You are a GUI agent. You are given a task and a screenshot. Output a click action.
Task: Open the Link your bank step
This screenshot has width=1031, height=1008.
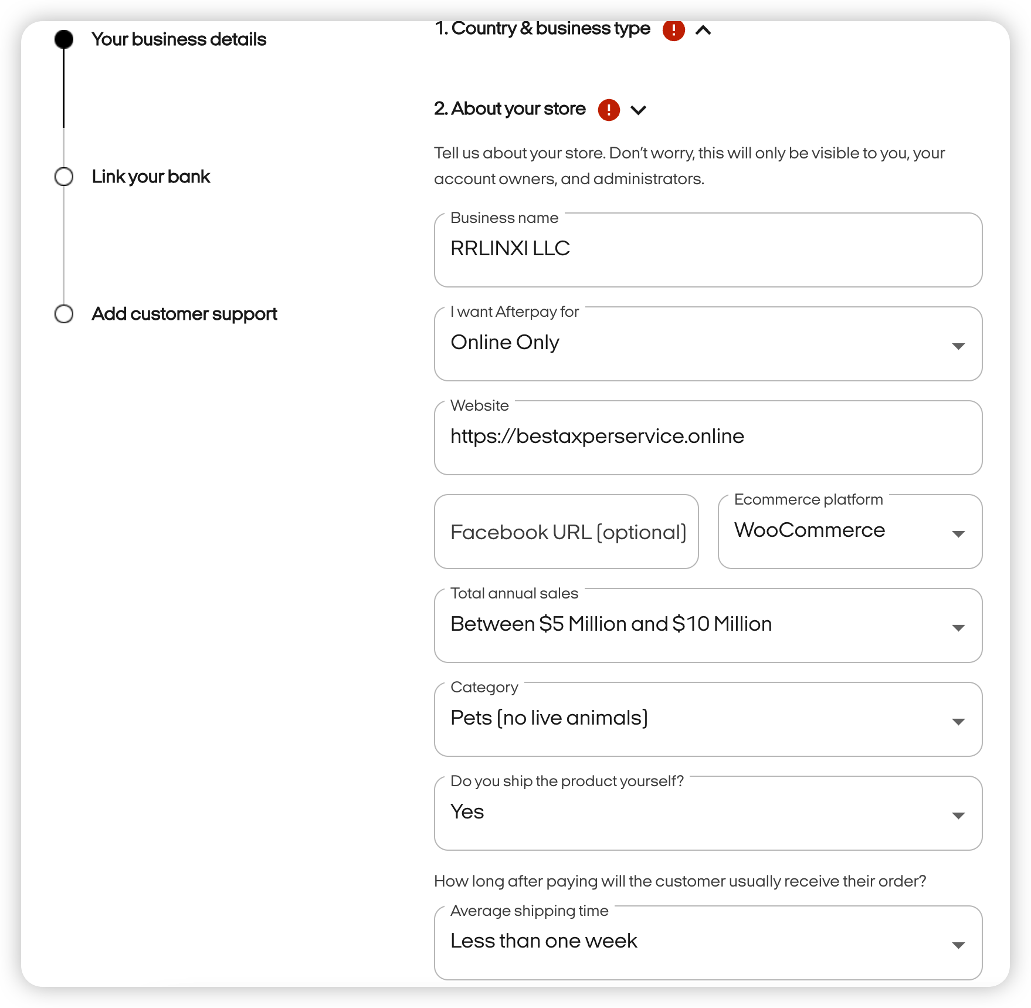pos(151,177)
